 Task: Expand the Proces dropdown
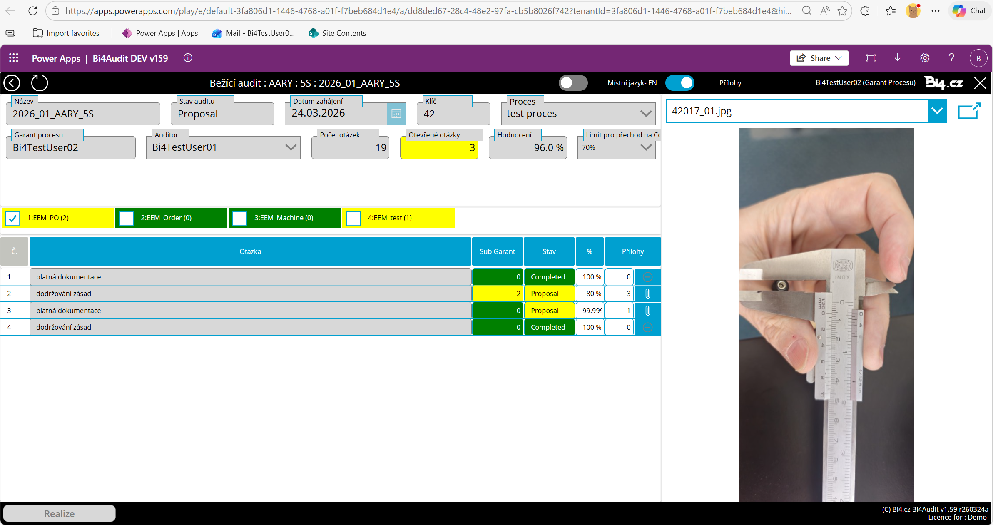pyautogui.click(x=645, y=114)
